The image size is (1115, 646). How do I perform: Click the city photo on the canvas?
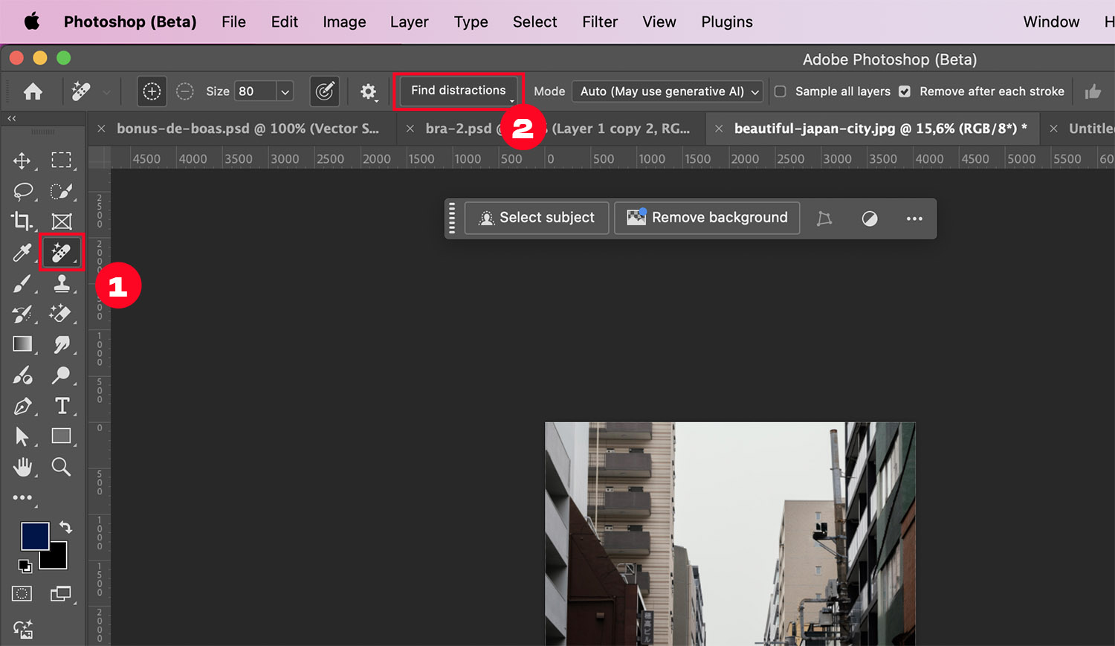730,534
